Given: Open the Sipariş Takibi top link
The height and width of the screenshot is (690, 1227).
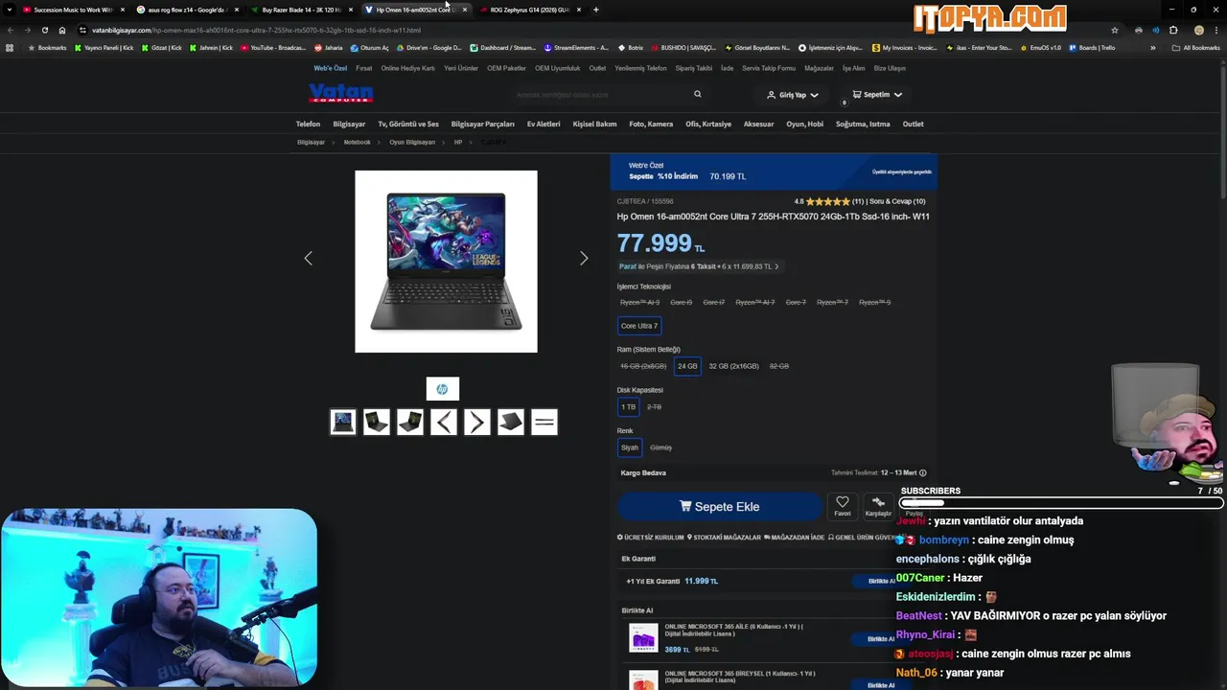Looking at the screenshot, I should pyautogui.click(x=693, y=68).
